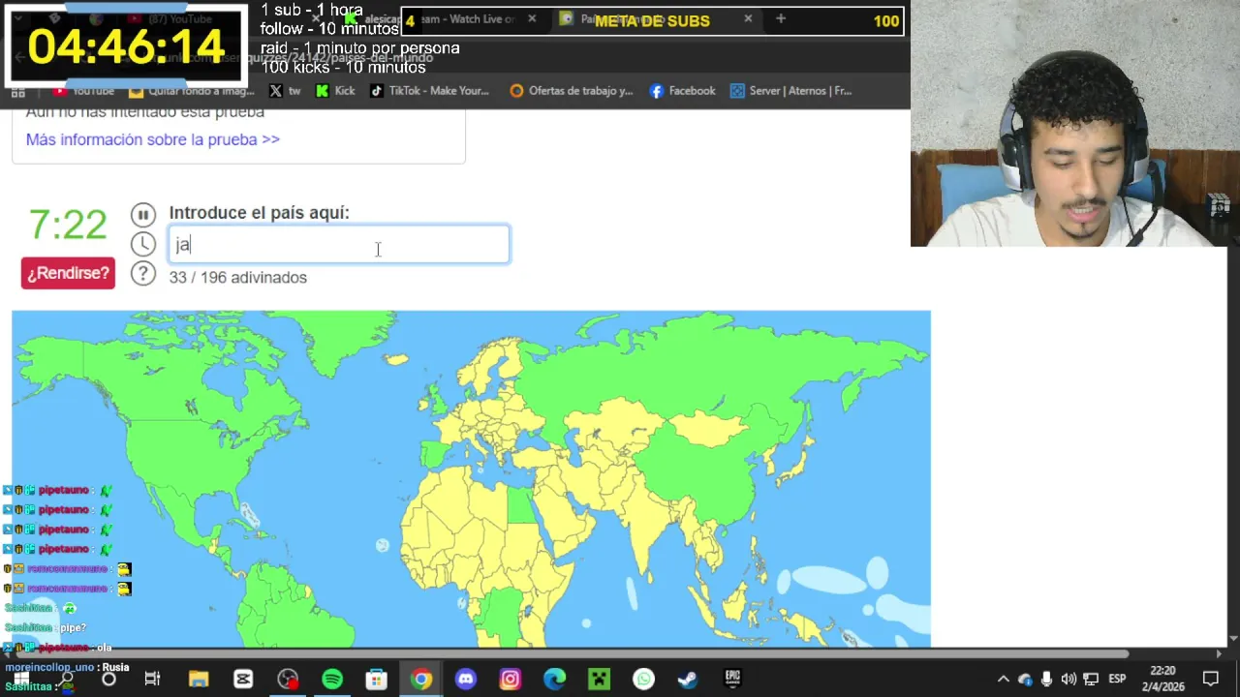The image size is (1240, 697).
Task: Open the volume control in tray
Action: [x=1069, y=680]
